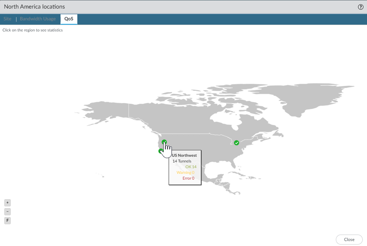Open the help question mark icon

click(x=360, y=7)
